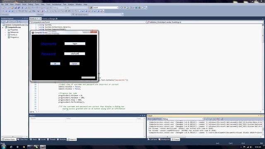
Task: Click OK in Computer Access dialog
Action: (x=55, y=64)
